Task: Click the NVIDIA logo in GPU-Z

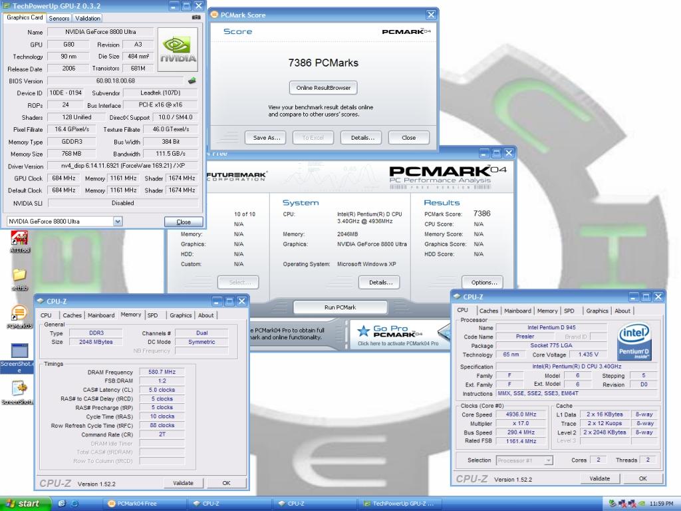Action: point(178,49)
